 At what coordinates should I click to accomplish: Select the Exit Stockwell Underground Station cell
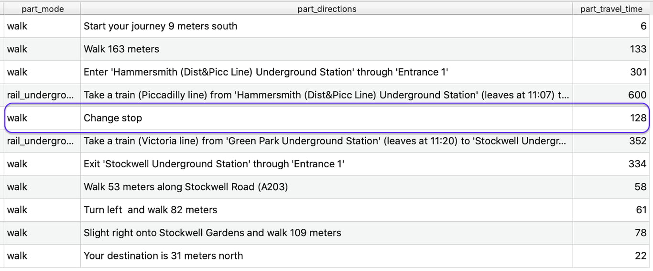point(214,164)
